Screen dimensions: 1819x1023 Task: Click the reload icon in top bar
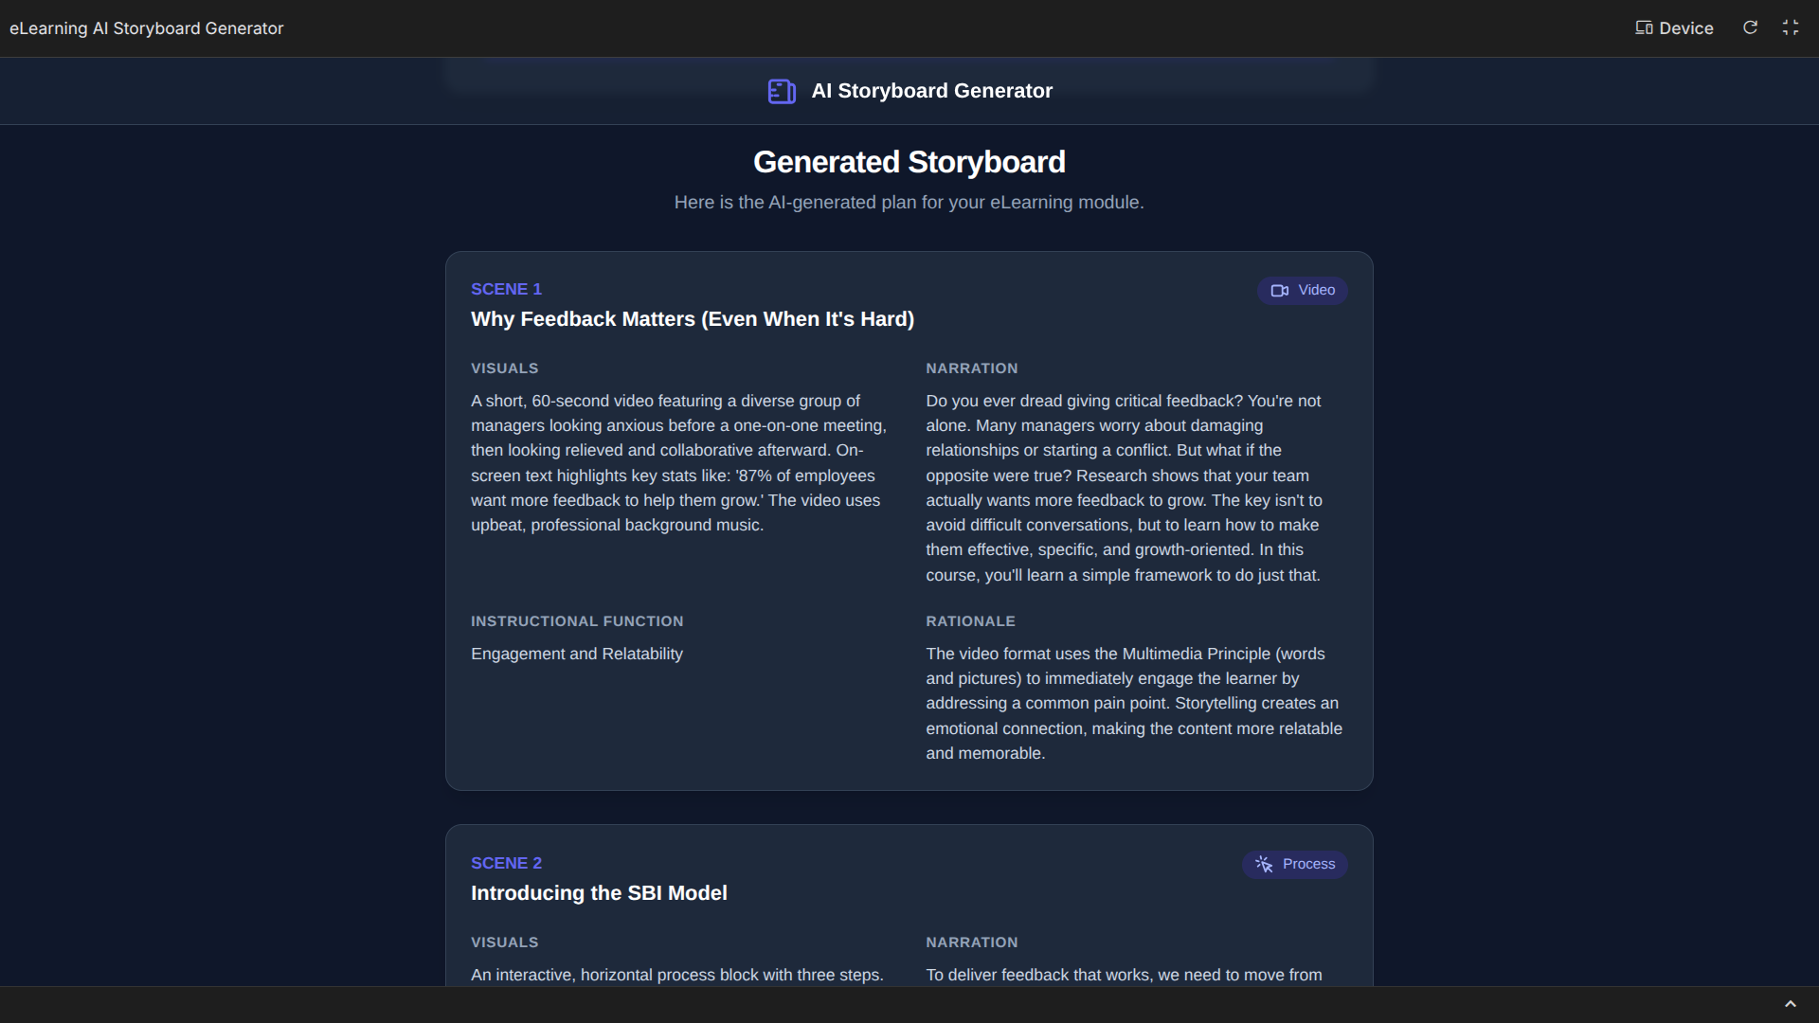[1750, 27]
